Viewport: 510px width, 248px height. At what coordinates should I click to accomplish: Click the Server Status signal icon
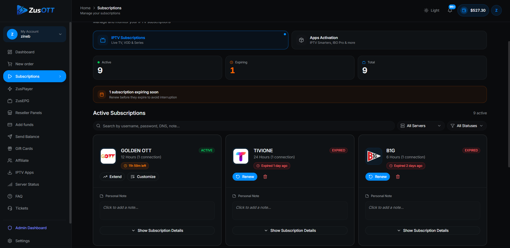tap(10, 184)
